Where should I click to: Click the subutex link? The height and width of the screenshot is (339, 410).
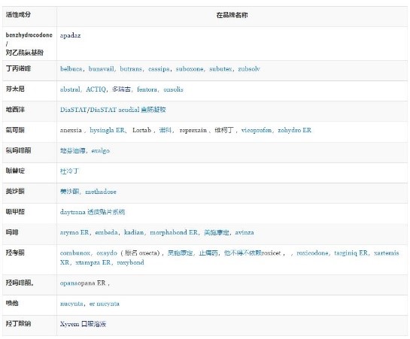220,69
